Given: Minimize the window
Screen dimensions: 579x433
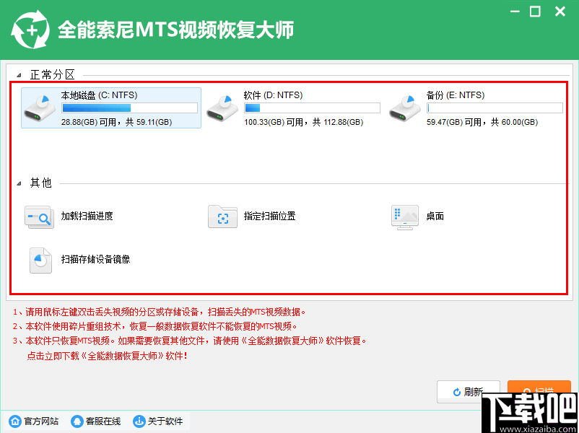Looking at the screenshot, I should (515, 12).
